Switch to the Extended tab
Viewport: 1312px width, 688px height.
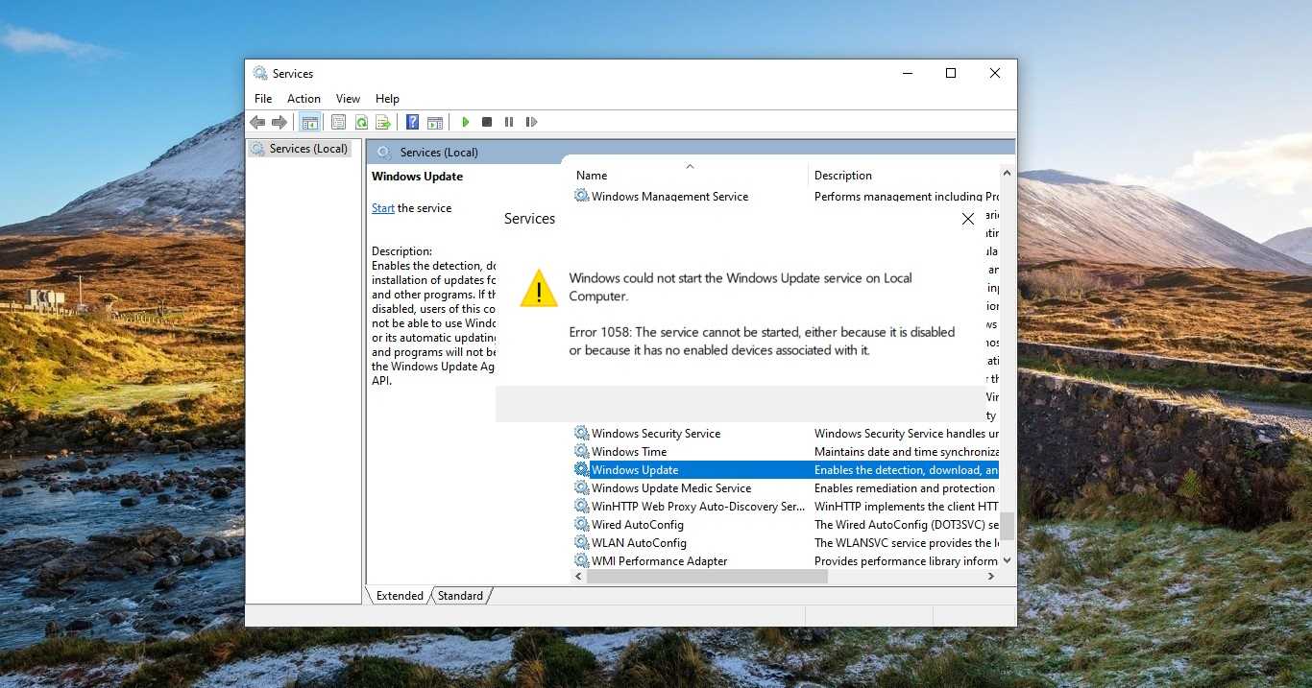coord(400,596)
